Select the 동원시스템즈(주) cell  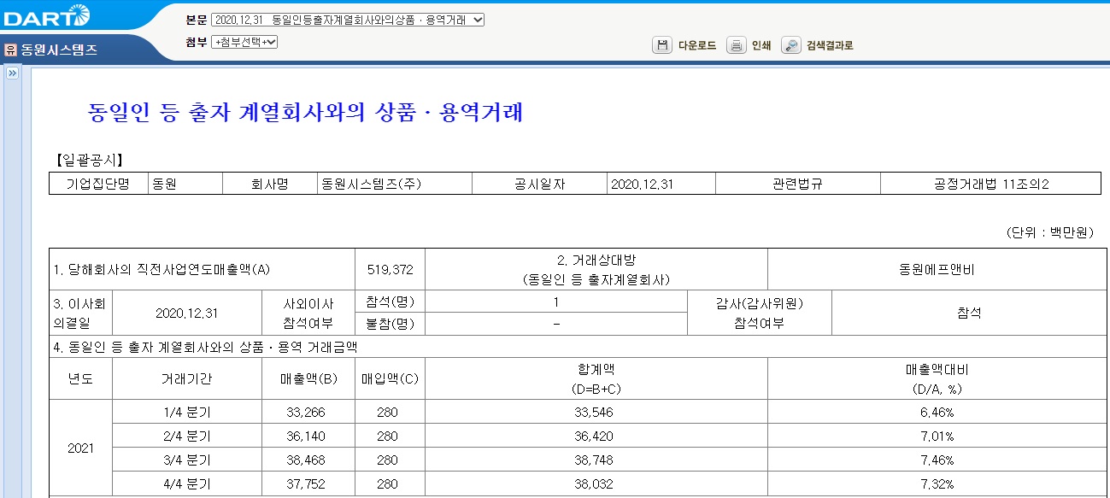(394, 184)
